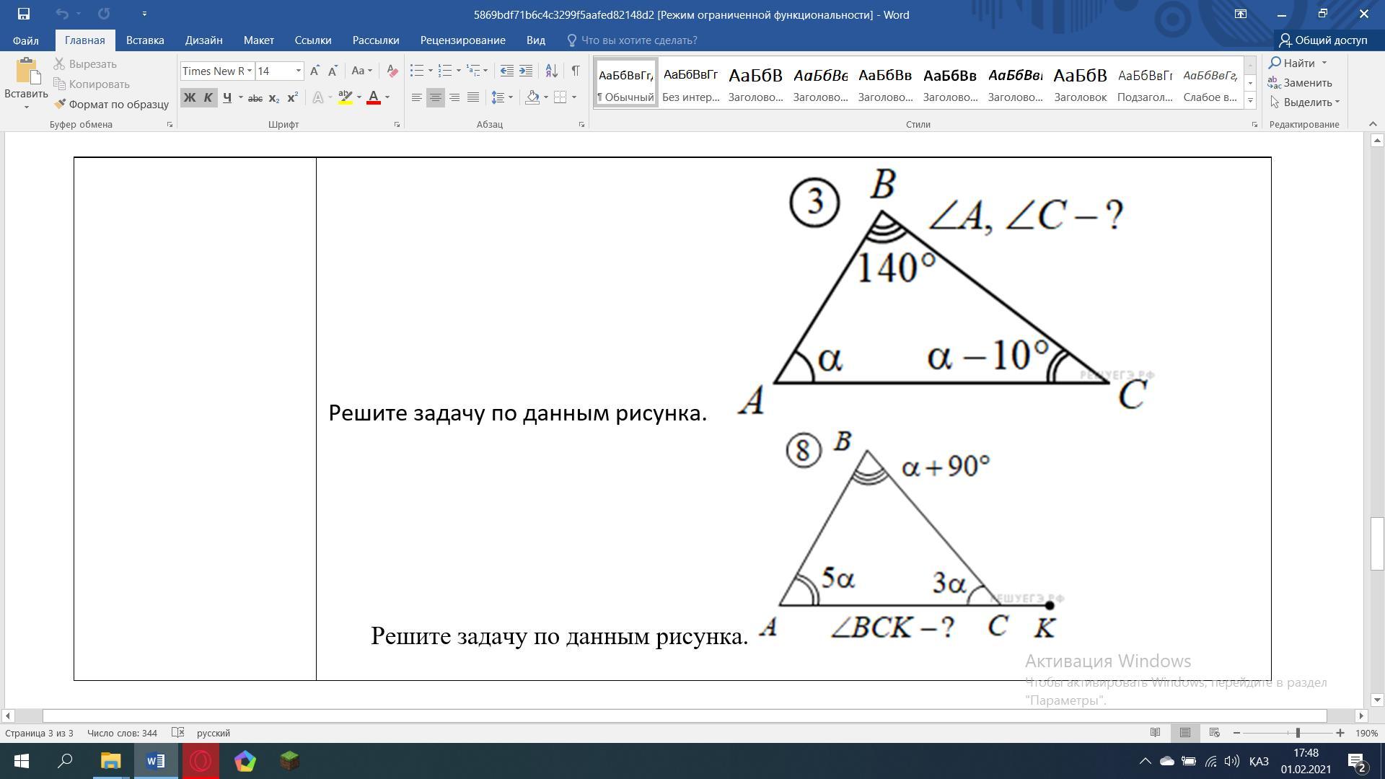This screenshot has width=1385, height=779.
Task: Decrease font size with the shrink font icon
Action: 333,71
